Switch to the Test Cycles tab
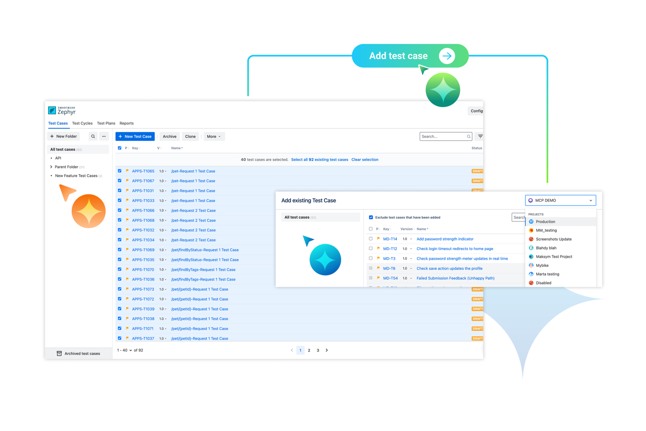The height and width of the screenshot is (431, 646). click(82, 123)
